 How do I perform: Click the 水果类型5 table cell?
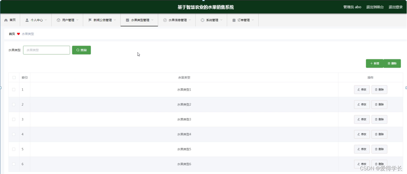(184, 149)
